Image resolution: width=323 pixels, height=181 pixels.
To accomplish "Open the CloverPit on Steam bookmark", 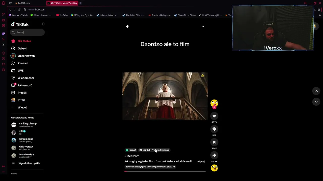I will tap(185, 15).
